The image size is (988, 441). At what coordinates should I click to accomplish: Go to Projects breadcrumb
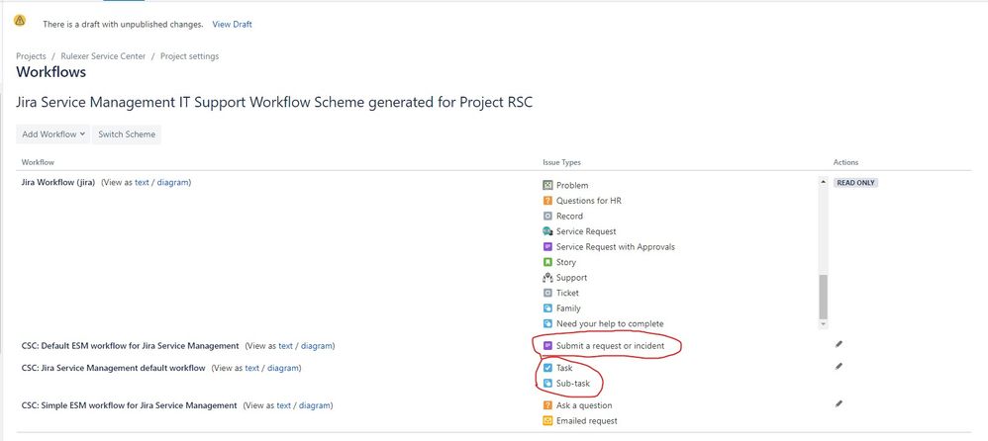(31, 56)
